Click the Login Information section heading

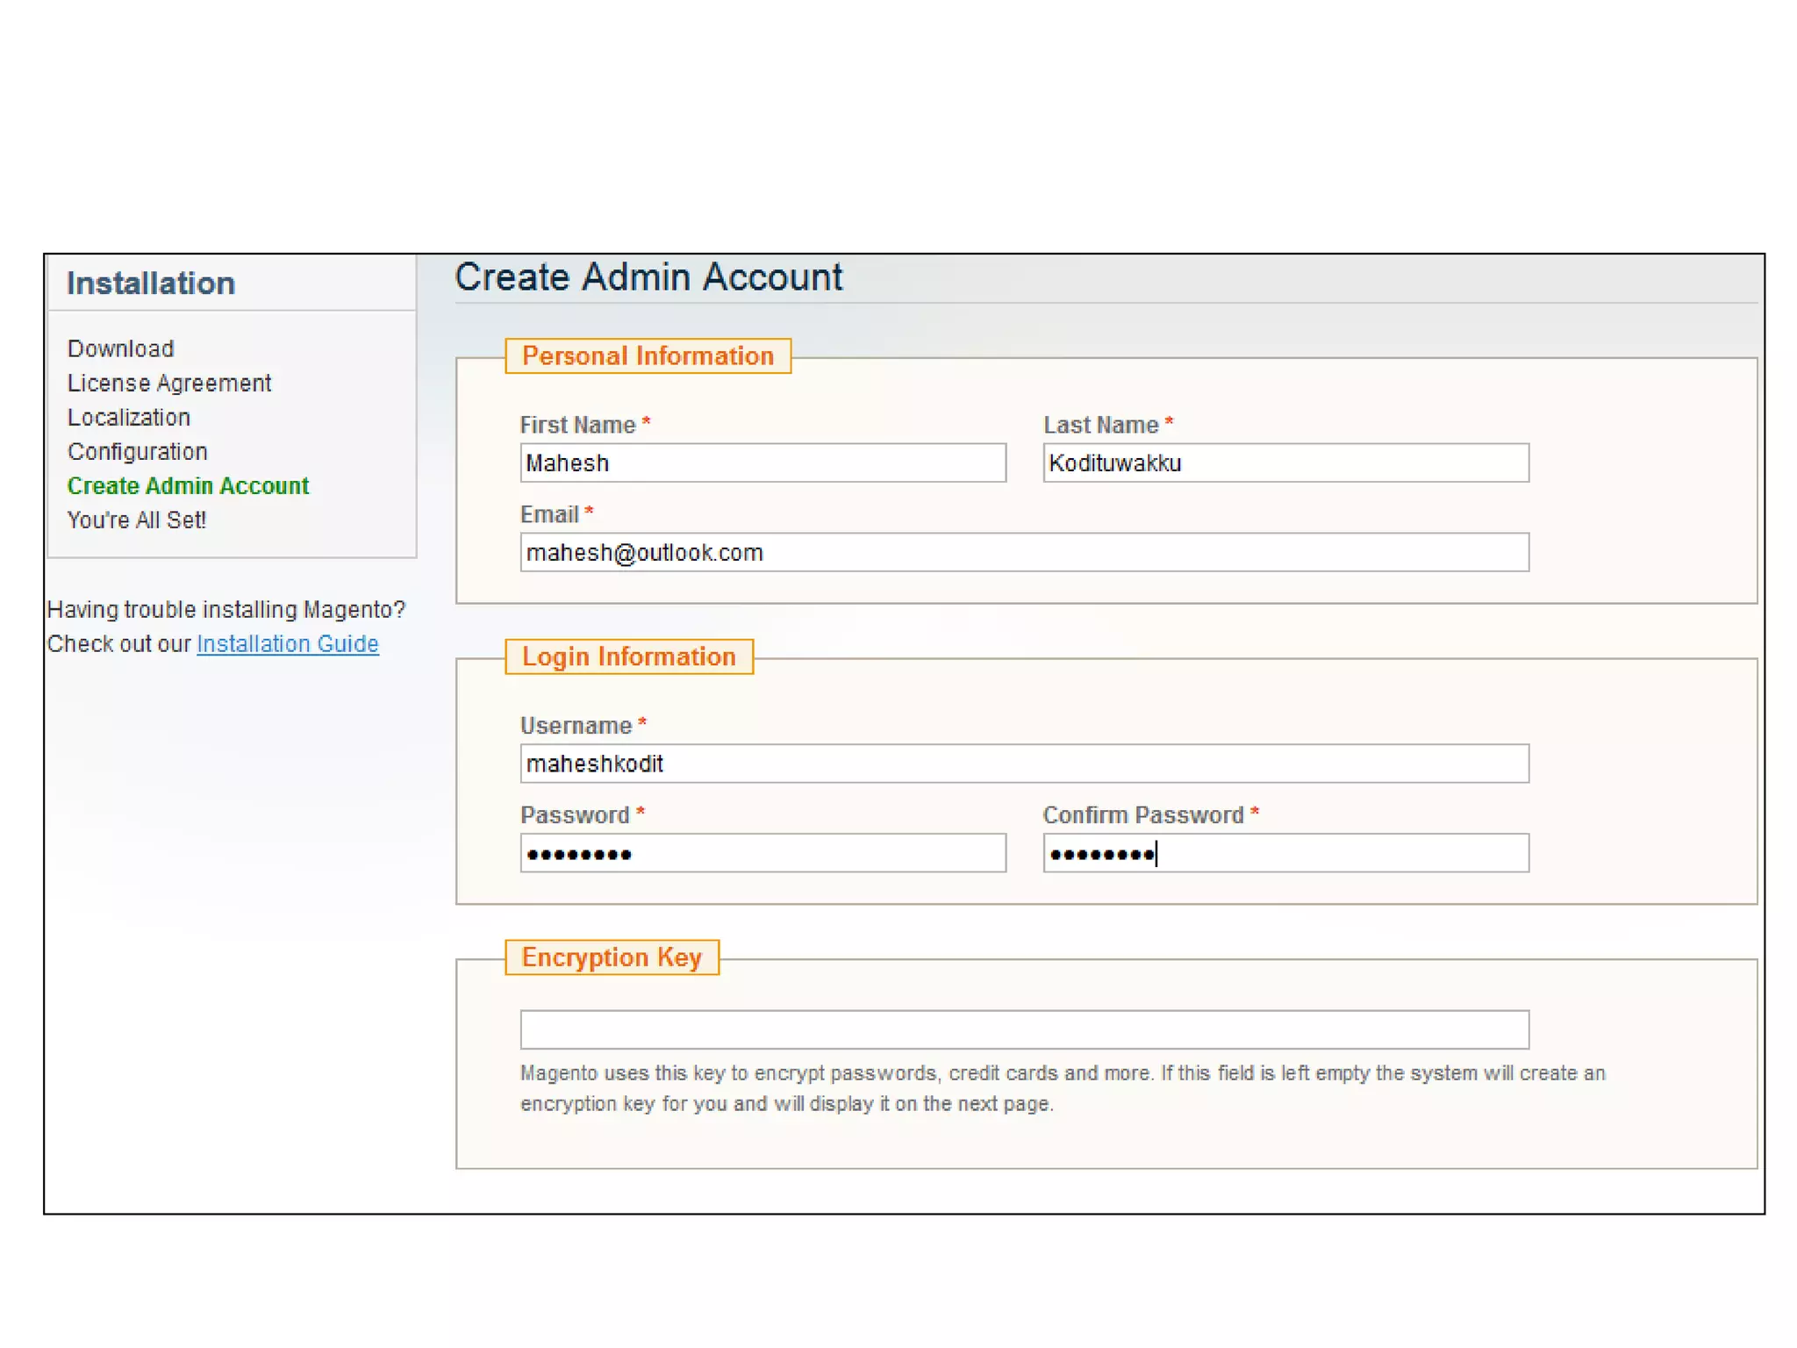click(x=628, y=656)
